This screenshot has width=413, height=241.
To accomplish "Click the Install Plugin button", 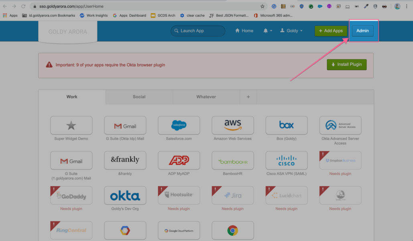I will pos(346,64).
